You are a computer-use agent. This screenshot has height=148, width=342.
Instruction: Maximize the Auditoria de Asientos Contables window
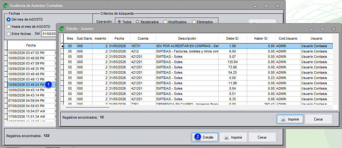pyautogui.click(x=266, y=6)
